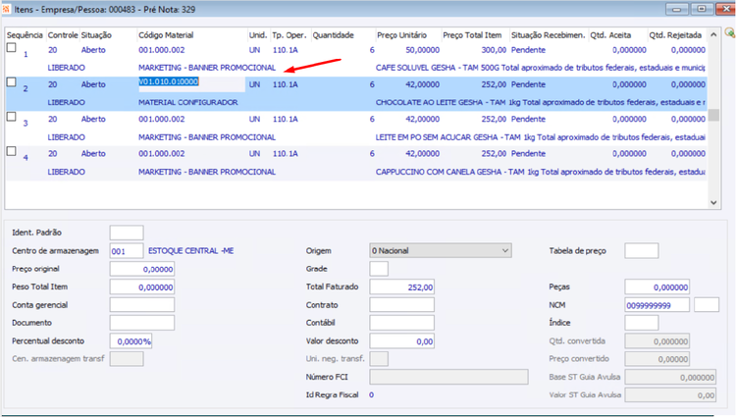Select CHOCOLATE AO LEITE GESHA description
The height and width of the screenshot is (417, 736).
coord(540,102)
